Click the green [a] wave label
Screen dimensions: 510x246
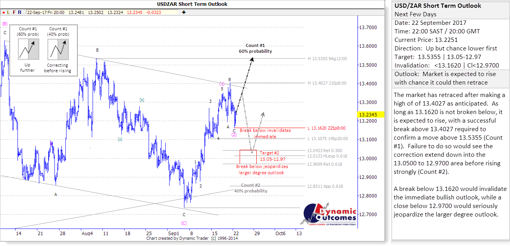coord(120,139)
